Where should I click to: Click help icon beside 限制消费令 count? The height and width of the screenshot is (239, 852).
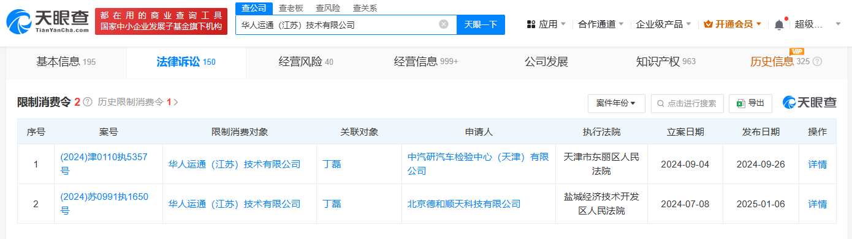point(88,102)
